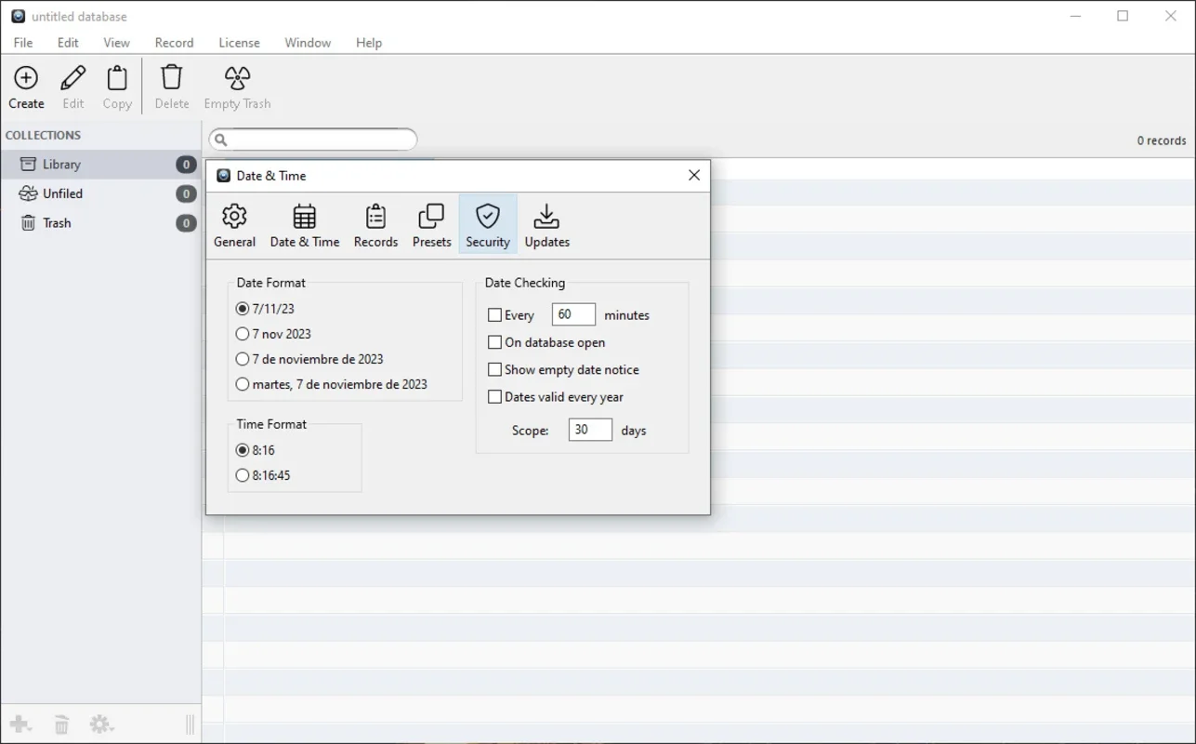Viewport: 1196px width, 744px height.
Task: Open the Help menu
Action: point(369,43)
